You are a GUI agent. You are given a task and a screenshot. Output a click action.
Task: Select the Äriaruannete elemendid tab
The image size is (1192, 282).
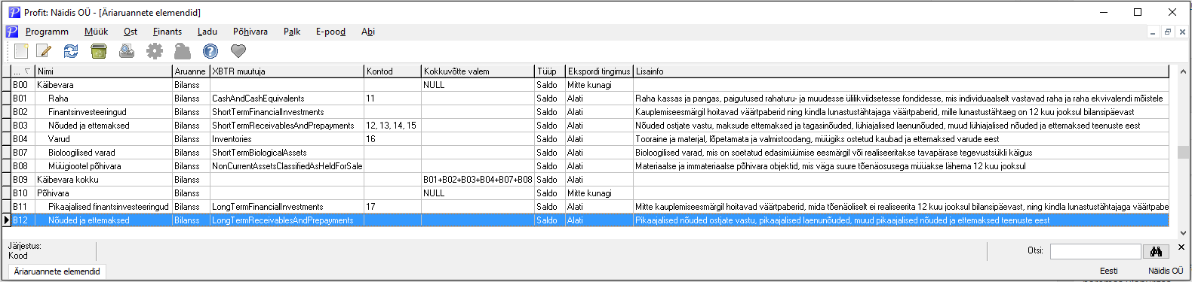pos(57,271)
